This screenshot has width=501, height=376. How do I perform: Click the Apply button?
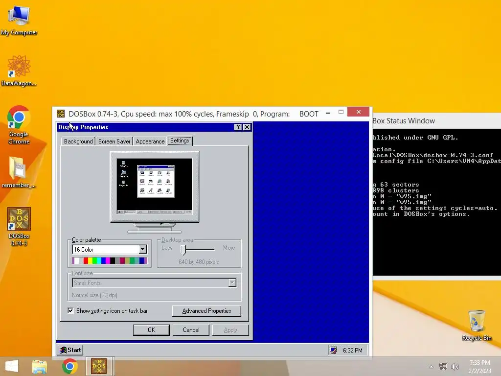tap(230, 330)
